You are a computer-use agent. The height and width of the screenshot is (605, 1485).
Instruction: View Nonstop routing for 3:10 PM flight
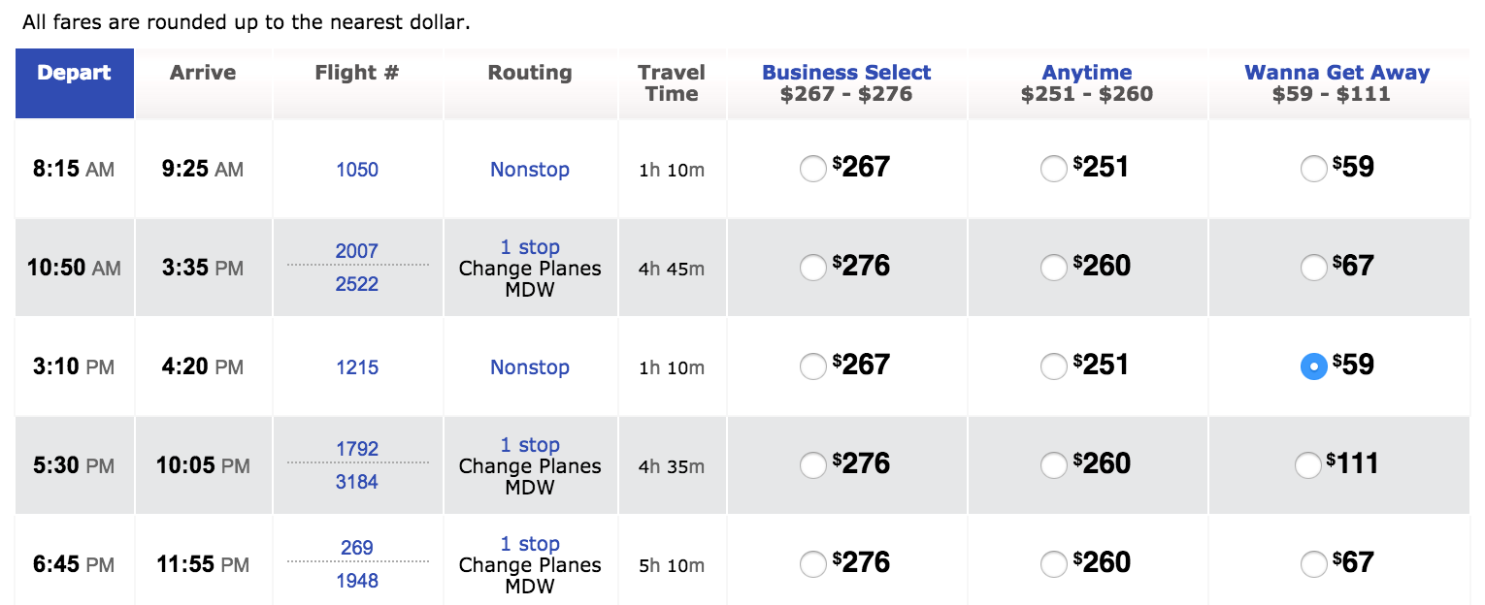click(x=529, y=367)
